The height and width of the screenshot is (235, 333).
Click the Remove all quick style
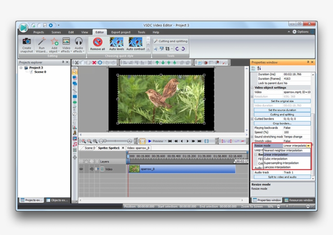coord(97,42)
